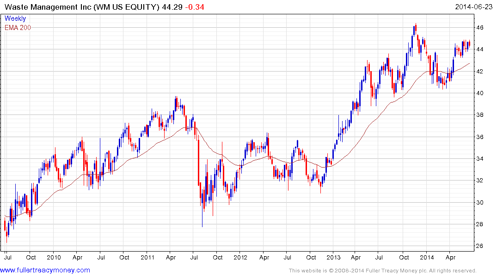Image resolution: width=497 pixels, height=277 pixels.
Task: Click the 38 price axis label
Action: click(x=479, y=115)
